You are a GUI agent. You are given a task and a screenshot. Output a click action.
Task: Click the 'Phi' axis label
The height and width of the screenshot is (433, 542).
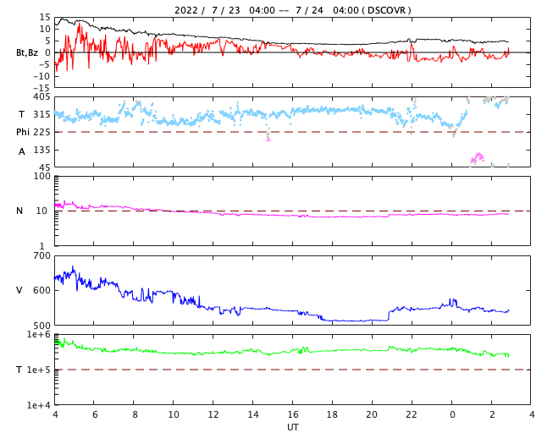coord(23,132)
